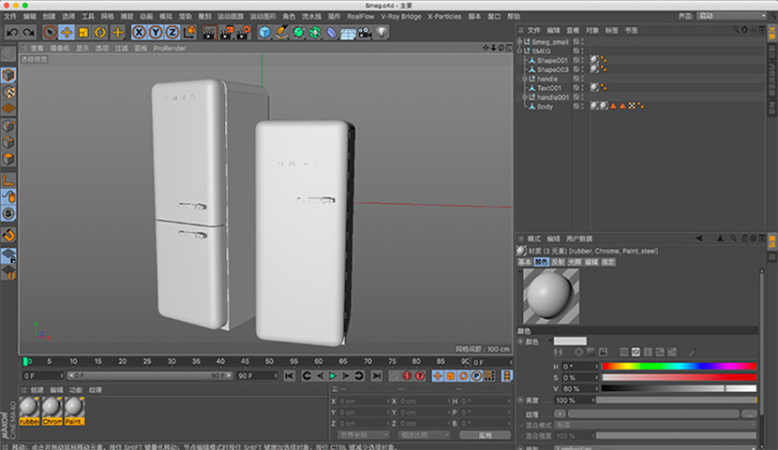Open the X-Particles menu
This screenshot has width=778, height=450.
click(x=444, y=16)
